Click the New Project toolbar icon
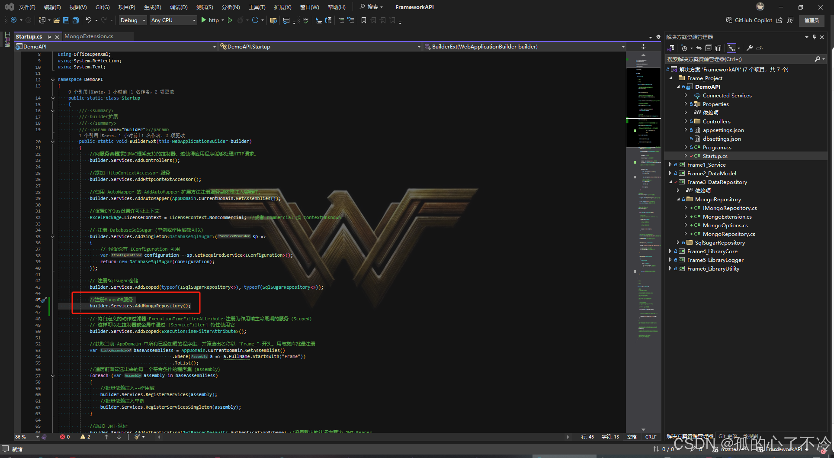 point(42,20)
